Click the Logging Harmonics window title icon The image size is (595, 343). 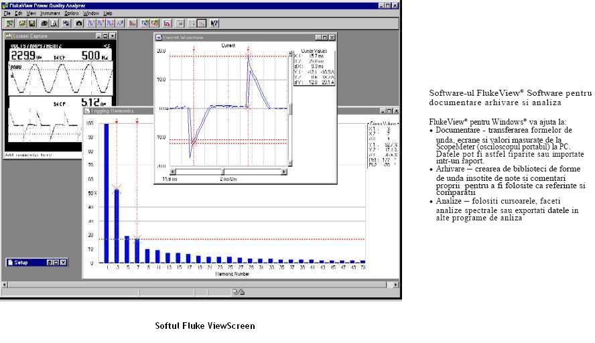point(87,111)
